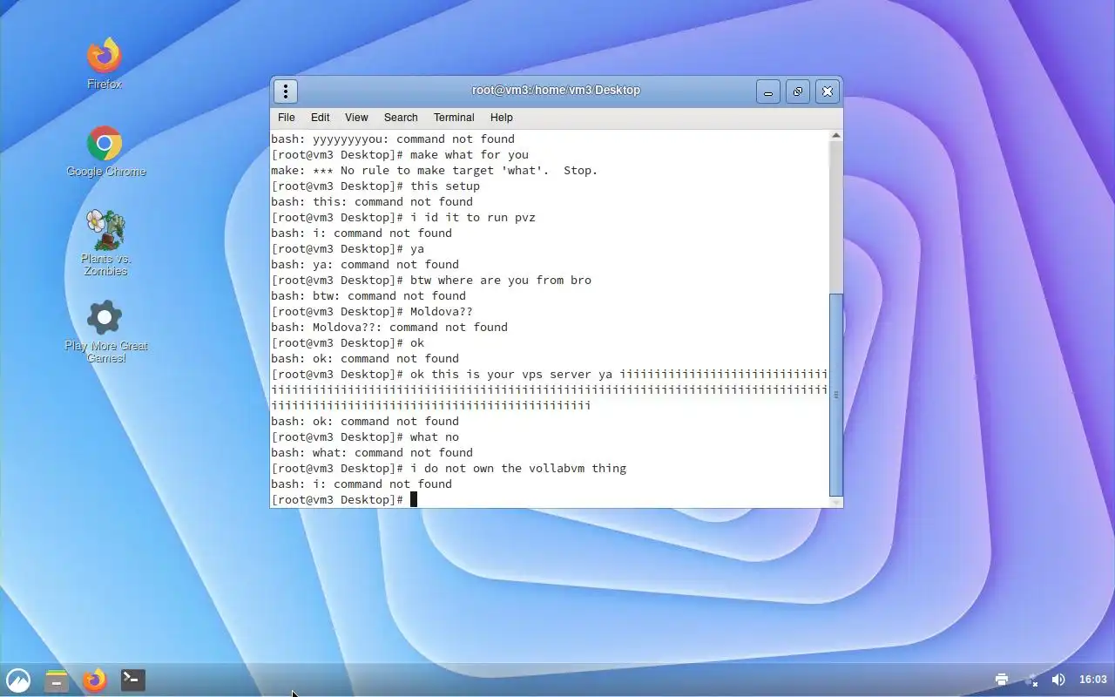Open Plants vs. Zombies desktop icon
Image resolution: width=1115 pixels, height=697 pixels.
(105, 242)
